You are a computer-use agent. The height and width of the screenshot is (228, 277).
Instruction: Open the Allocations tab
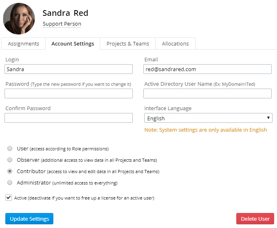(175, 43)
